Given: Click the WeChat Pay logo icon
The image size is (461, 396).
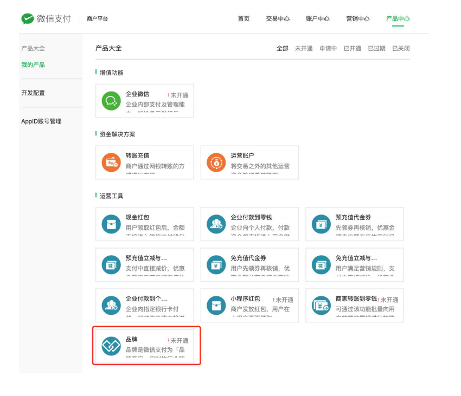Looking at the screenshot, I should pos(27,19).
